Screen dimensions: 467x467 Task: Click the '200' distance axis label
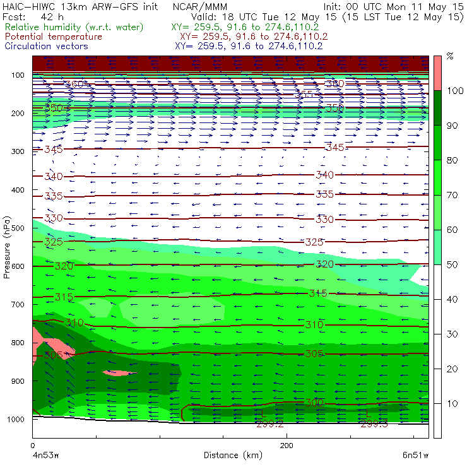click(287, 446)
